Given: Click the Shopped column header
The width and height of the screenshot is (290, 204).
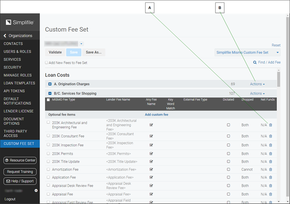Looking at the screenshot, I should pos(247,100).
